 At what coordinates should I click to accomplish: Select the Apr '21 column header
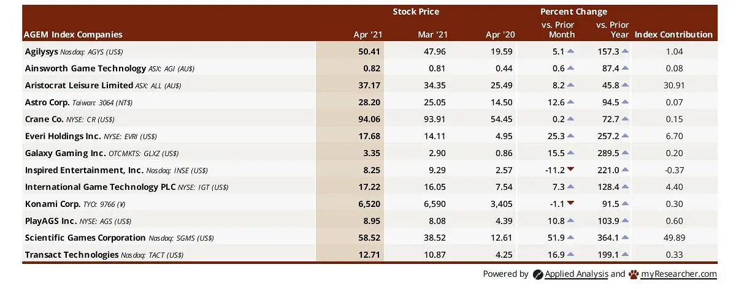coord(369,35)
